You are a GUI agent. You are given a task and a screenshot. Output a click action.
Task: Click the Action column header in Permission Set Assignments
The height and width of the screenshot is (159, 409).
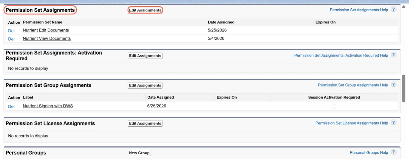pyautogui.click(x=14, y=22)
